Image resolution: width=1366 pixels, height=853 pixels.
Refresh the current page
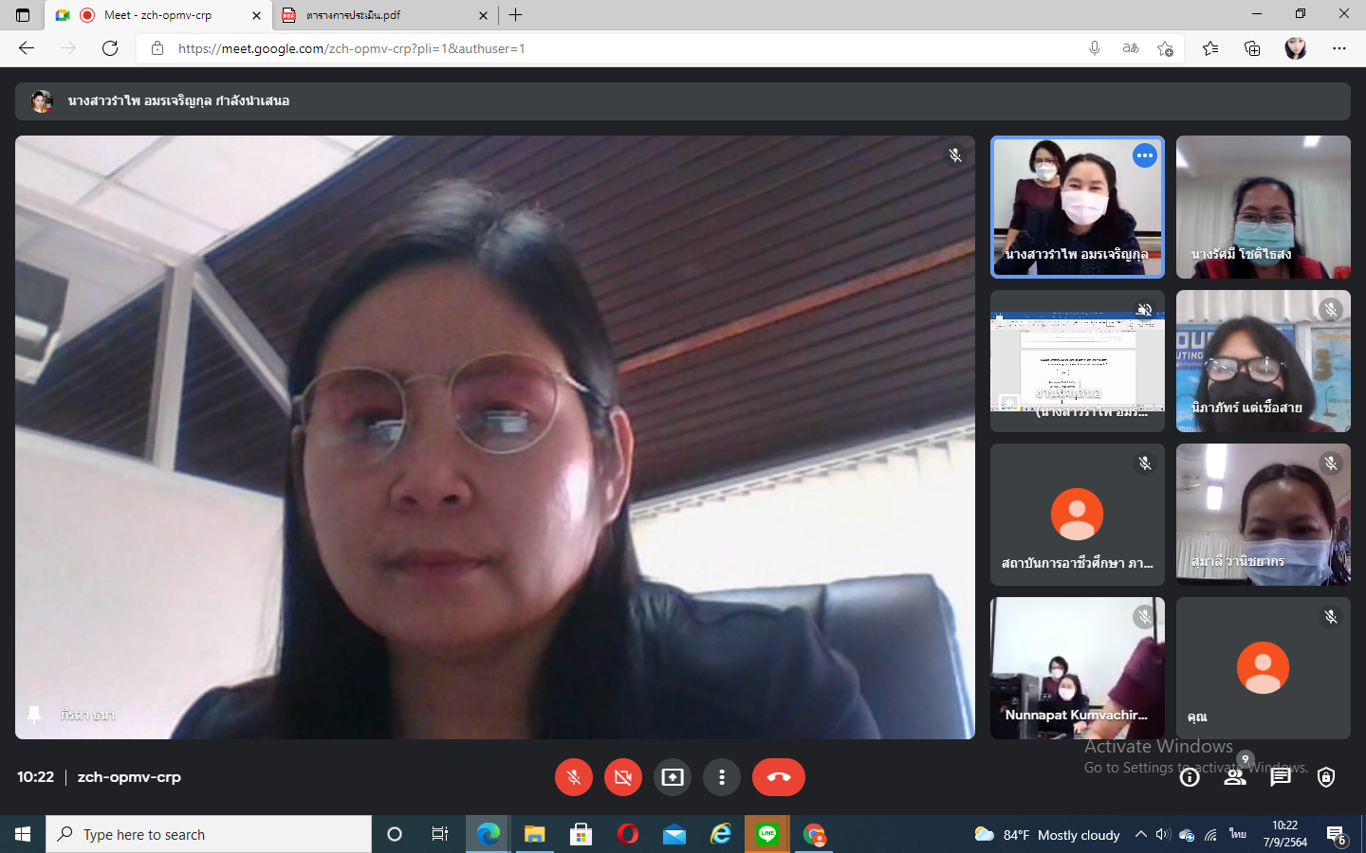[110, 48]
